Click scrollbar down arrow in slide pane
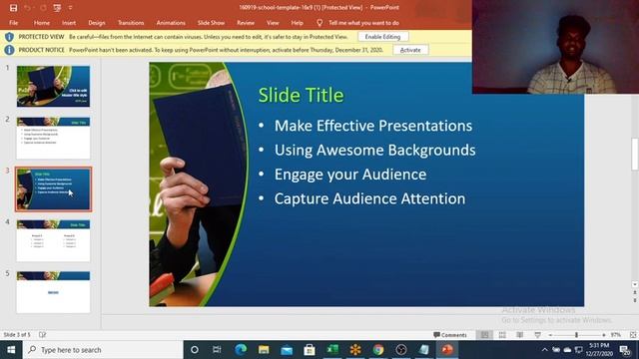 [x=635, y=284]
